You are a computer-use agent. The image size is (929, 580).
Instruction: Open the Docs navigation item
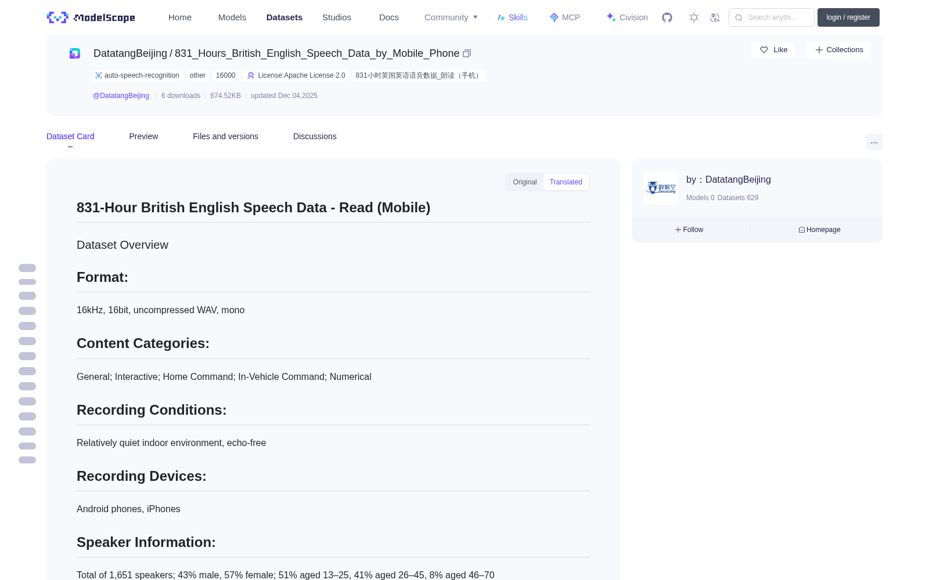coord(389,17)
